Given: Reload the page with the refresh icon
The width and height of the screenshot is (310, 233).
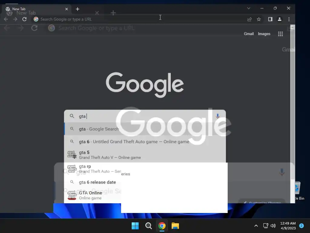Looking at the screenshot, I should (x=25, y=19).
